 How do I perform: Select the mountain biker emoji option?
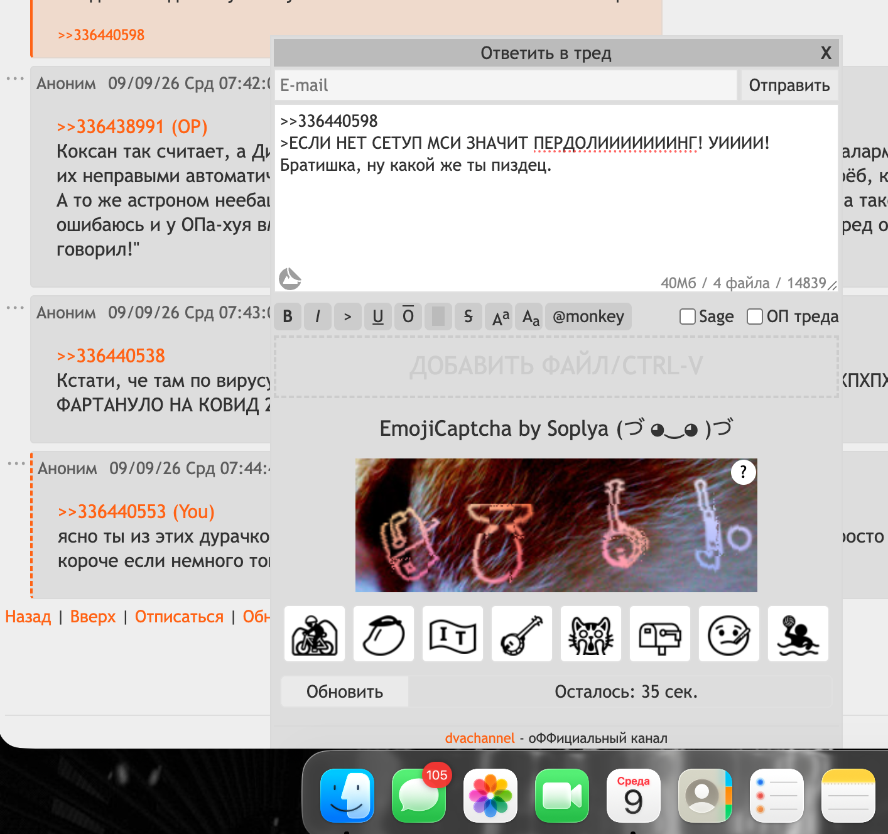click(x=315, y=634)
